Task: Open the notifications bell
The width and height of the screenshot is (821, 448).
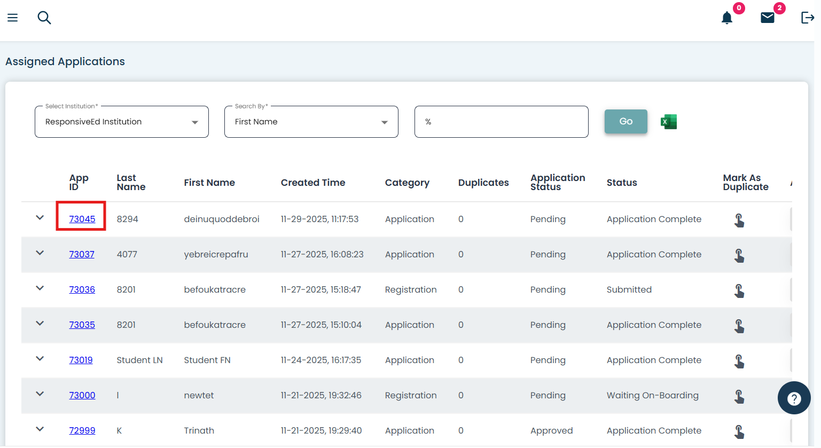Action: [x=726, y=18]
